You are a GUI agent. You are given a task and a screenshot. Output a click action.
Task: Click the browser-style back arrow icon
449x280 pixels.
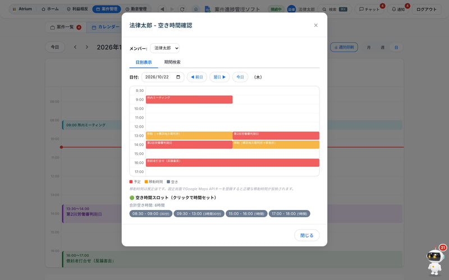(162, 9)
